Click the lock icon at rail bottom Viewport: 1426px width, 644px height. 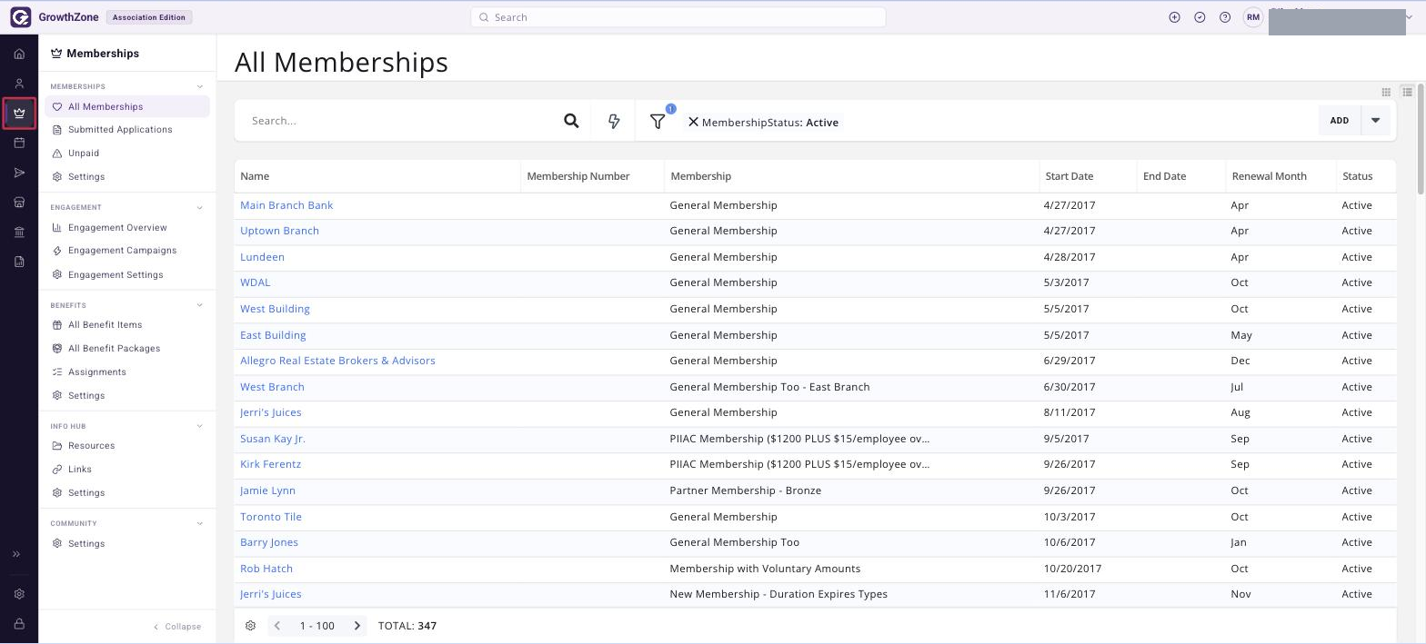click(x=19, y=624)
